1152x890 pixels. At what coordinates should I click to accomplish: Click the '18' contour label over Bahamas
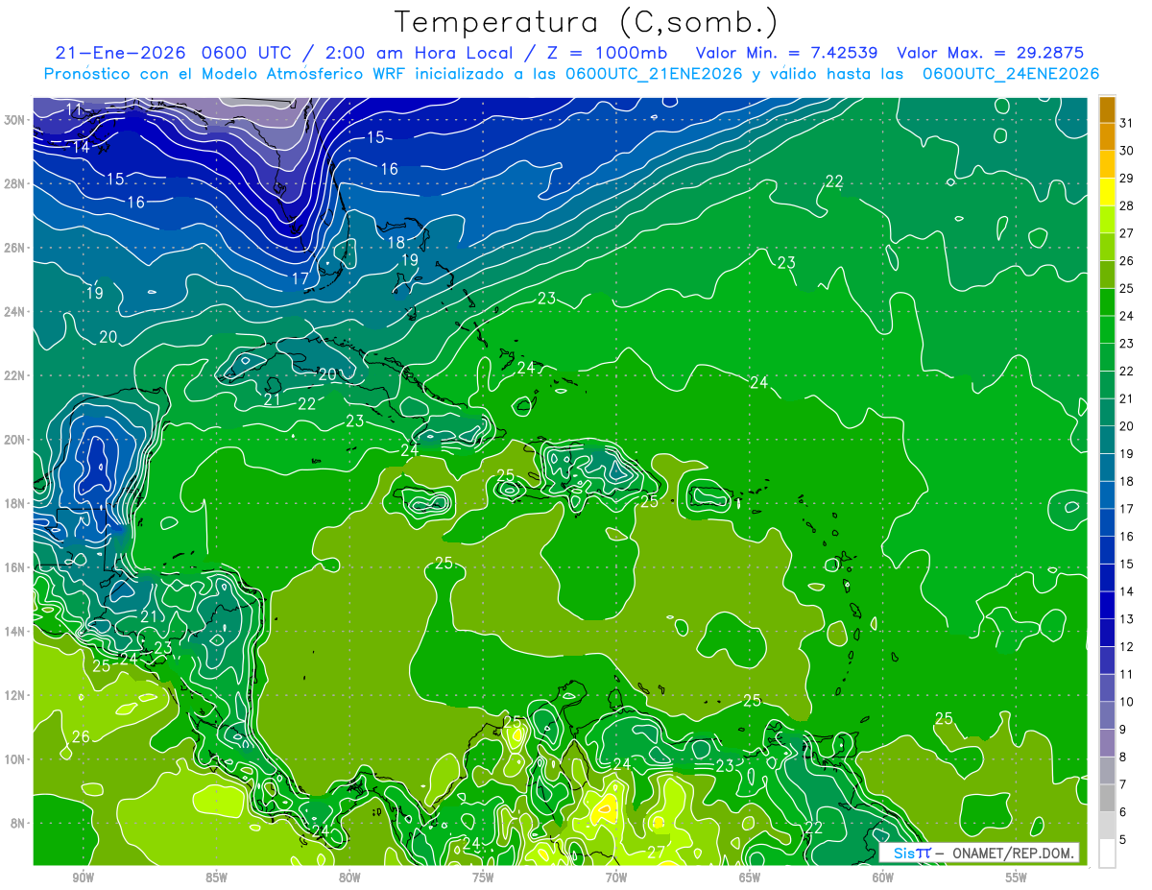click(x=396, y=243)
